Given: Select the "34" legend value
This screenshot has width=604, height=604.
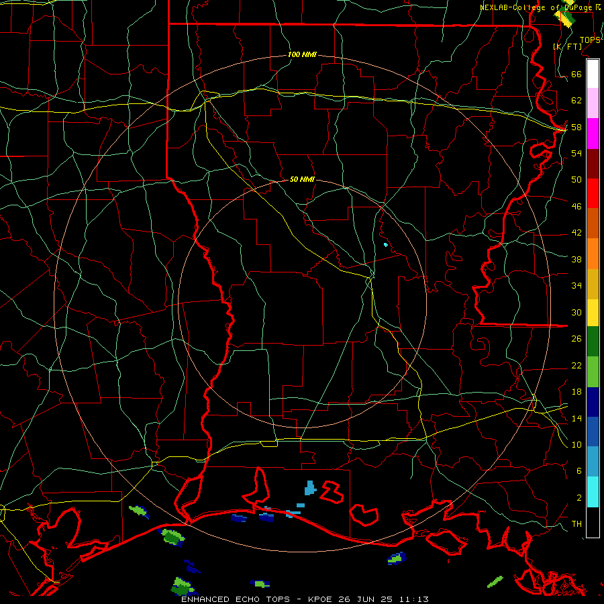Looking at the screenshot, I should pos(576,285).
